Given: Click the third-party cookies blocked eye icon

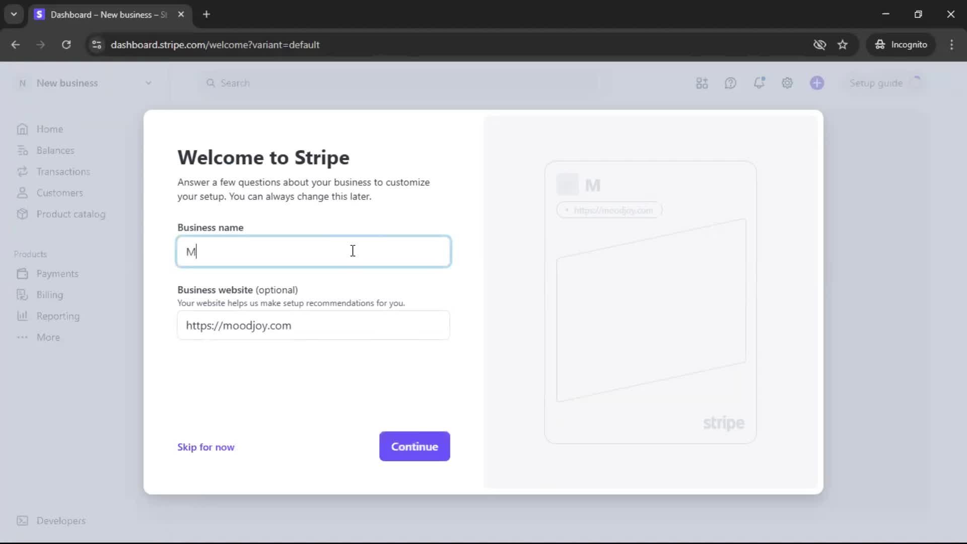Looking at the screenshot, I should point(819,45).
